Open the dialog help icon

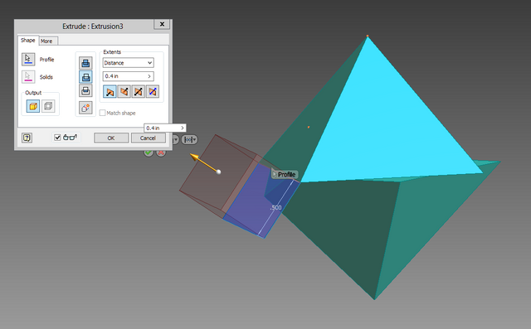tap(27, 138)
